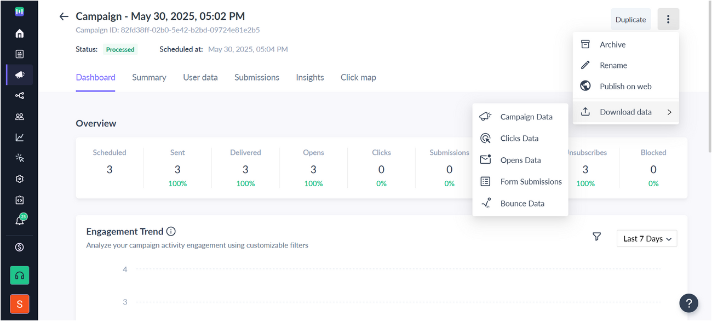Go back using the left arrow icon

point(64,16)
